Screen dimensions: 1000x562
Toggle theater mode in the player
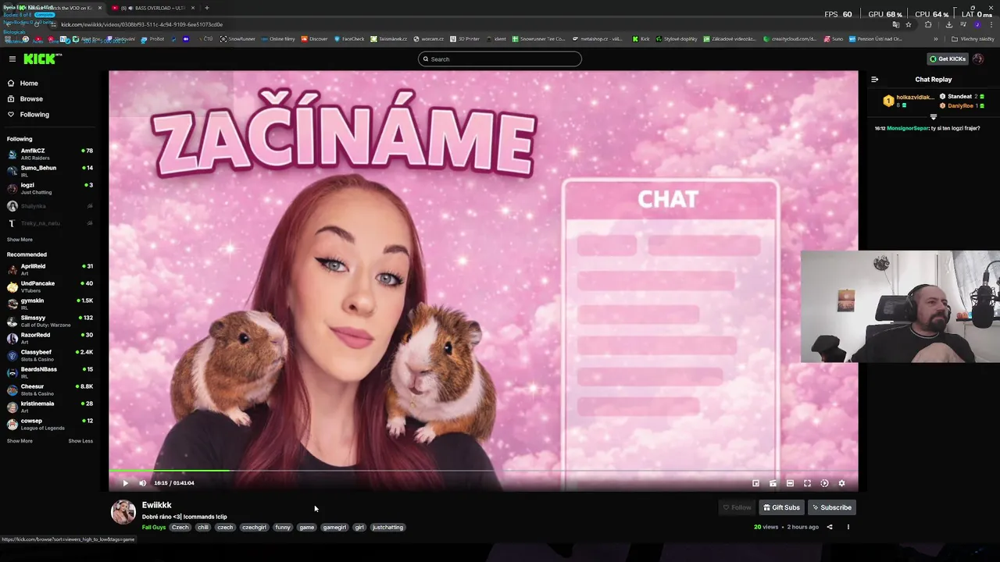pos(790,483)
